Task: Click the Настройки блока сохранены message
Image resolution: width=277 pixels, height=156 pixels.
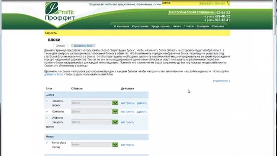Action: tap(192, 12)
